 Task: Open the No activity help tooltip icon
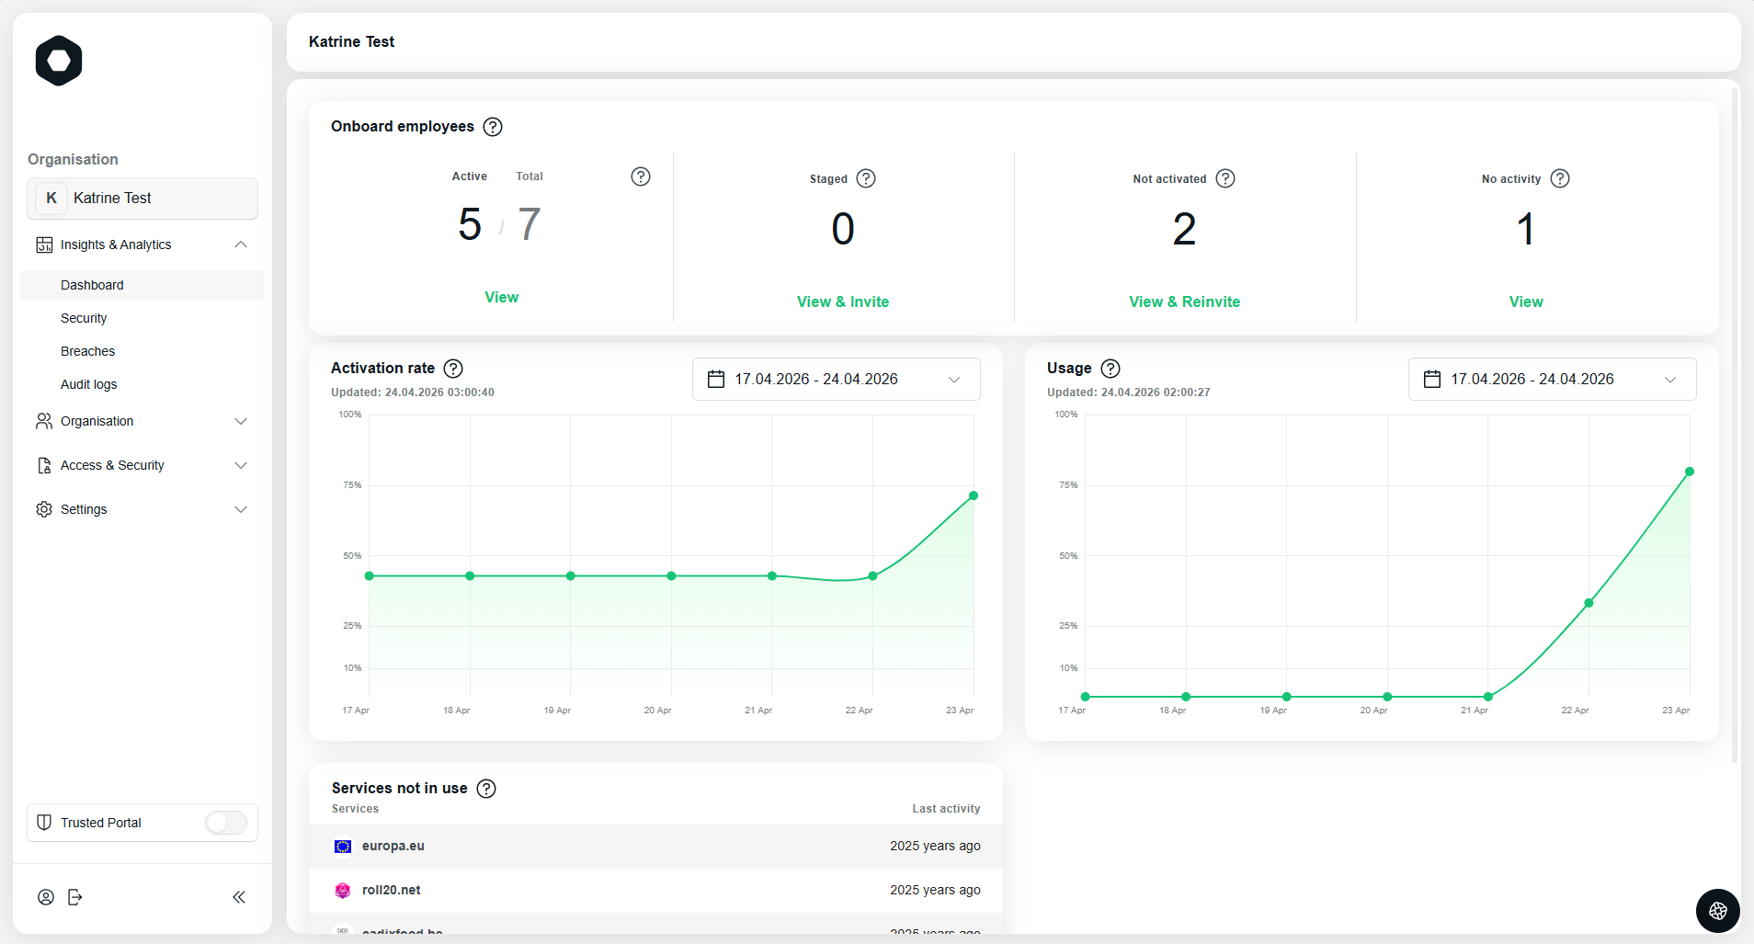tap(1560, 178)
